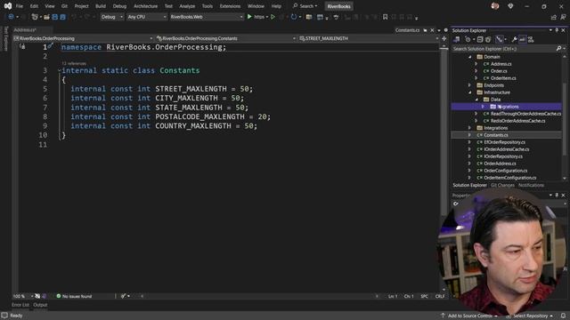
Task: Collapse the Infrastructure folder
Action: point(469,92)
